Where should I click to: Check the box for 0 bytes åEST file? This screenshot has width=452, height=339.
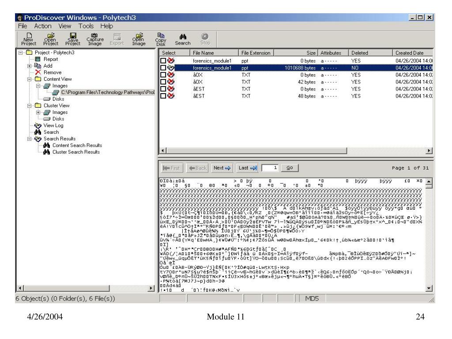point(163,89)
